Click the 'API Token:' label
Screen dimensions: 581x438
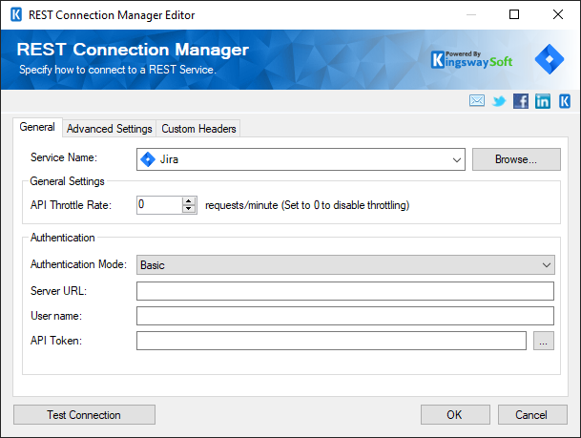(x=56, y=341)
